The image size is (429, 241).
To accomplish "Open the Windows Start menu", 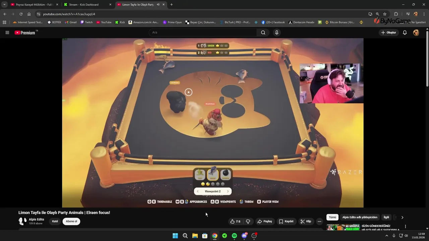I will [175, 236].
